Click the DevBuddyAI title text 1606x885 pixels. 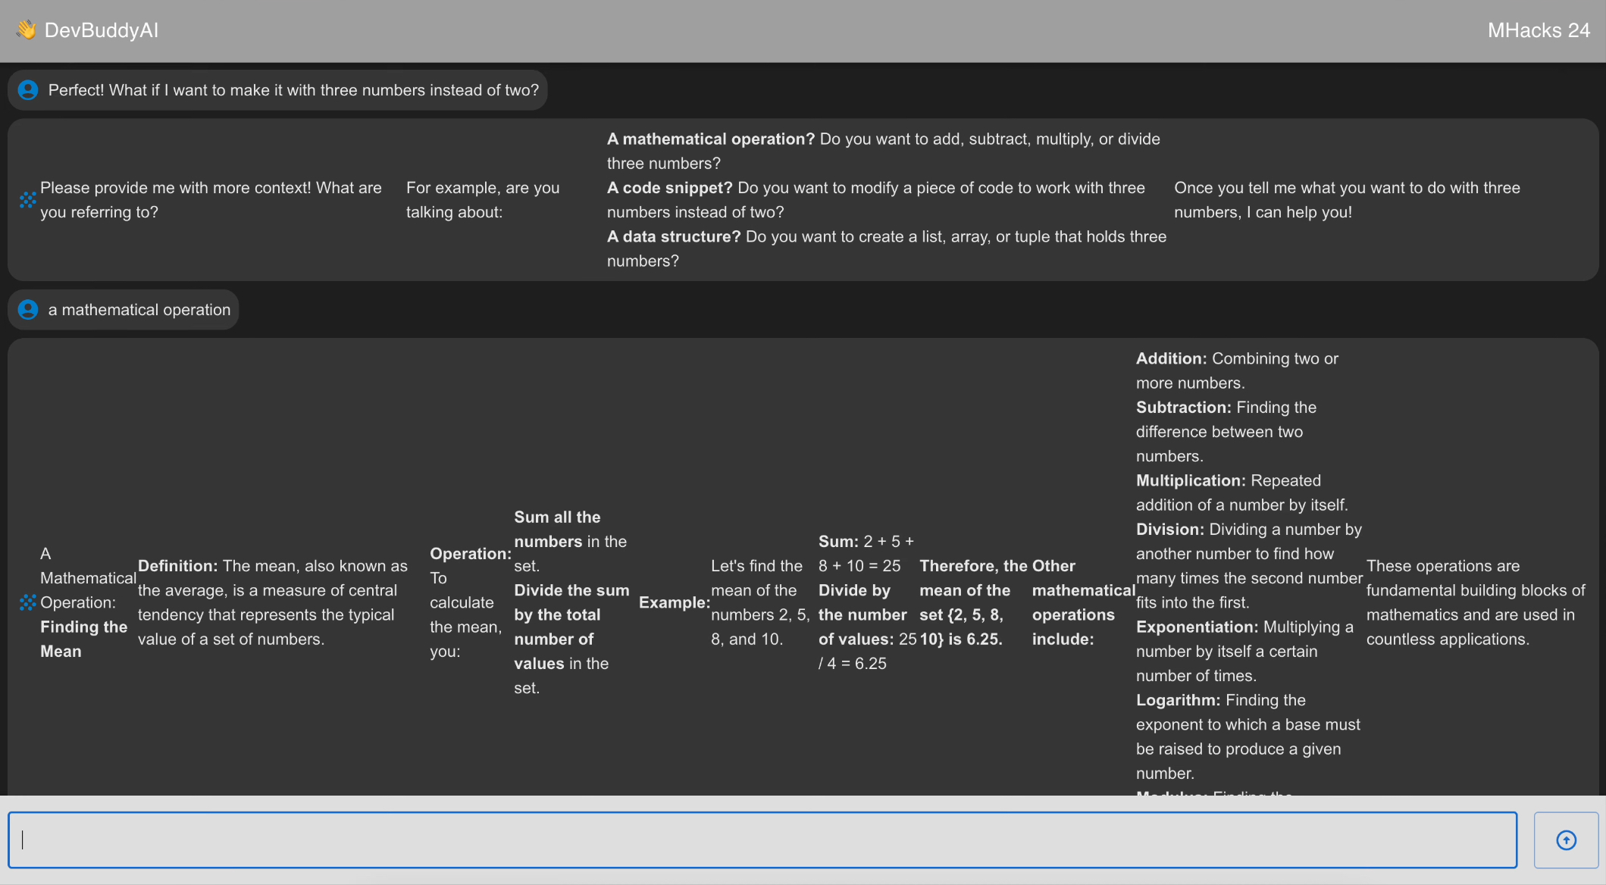[x=102, y=30]
